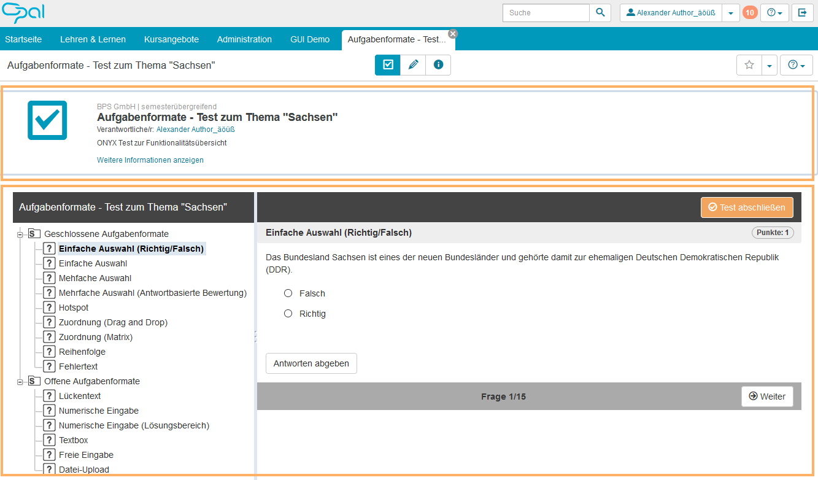
Task: Click Weitere Informationen anzeigen link
Action: point(150,160)
